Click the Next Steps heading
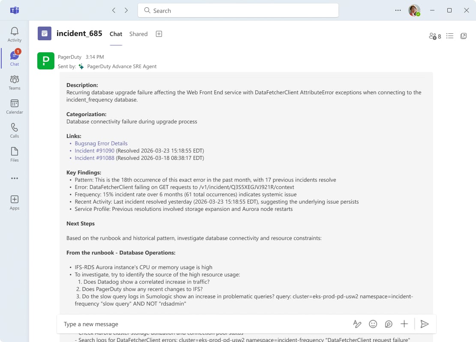 pos(81,224)
